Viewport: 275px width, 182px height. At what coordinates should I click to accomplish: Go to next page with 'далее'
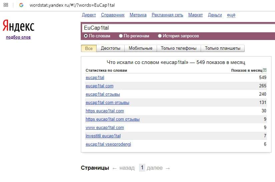[154, 168]
